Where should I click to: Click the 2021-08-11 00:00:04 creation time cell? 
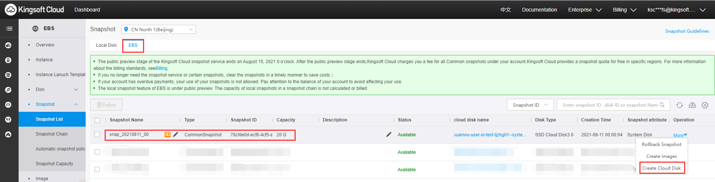coord(601,135)
